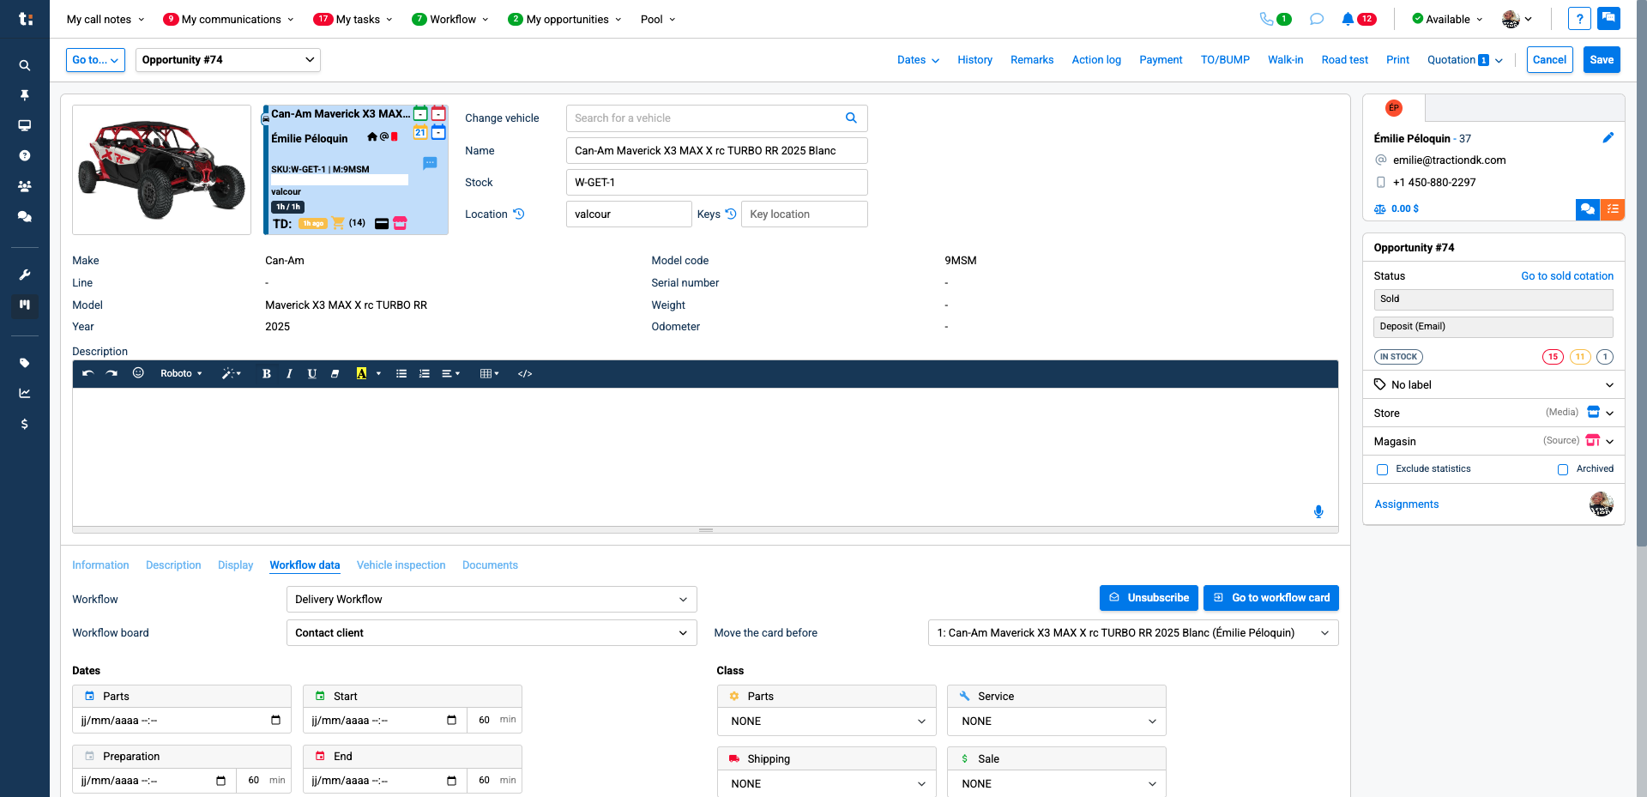Click the emoji picker in editor toolbar
The width and height of the screenshot is (1647, 797).
(x=138, y=373)
